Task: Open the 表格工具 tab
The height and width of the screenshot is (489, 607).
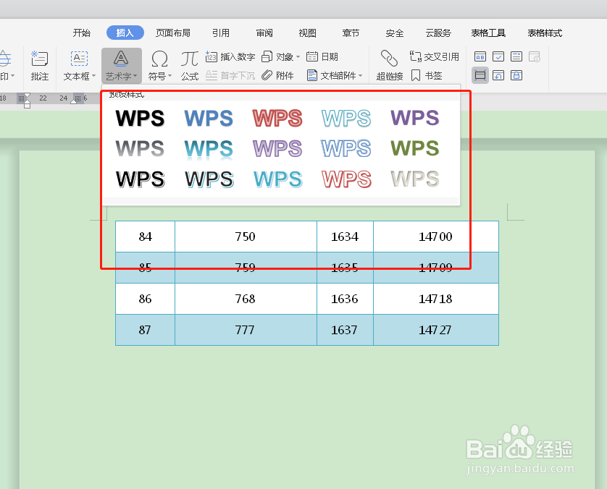Action: [x=488, y=33]
